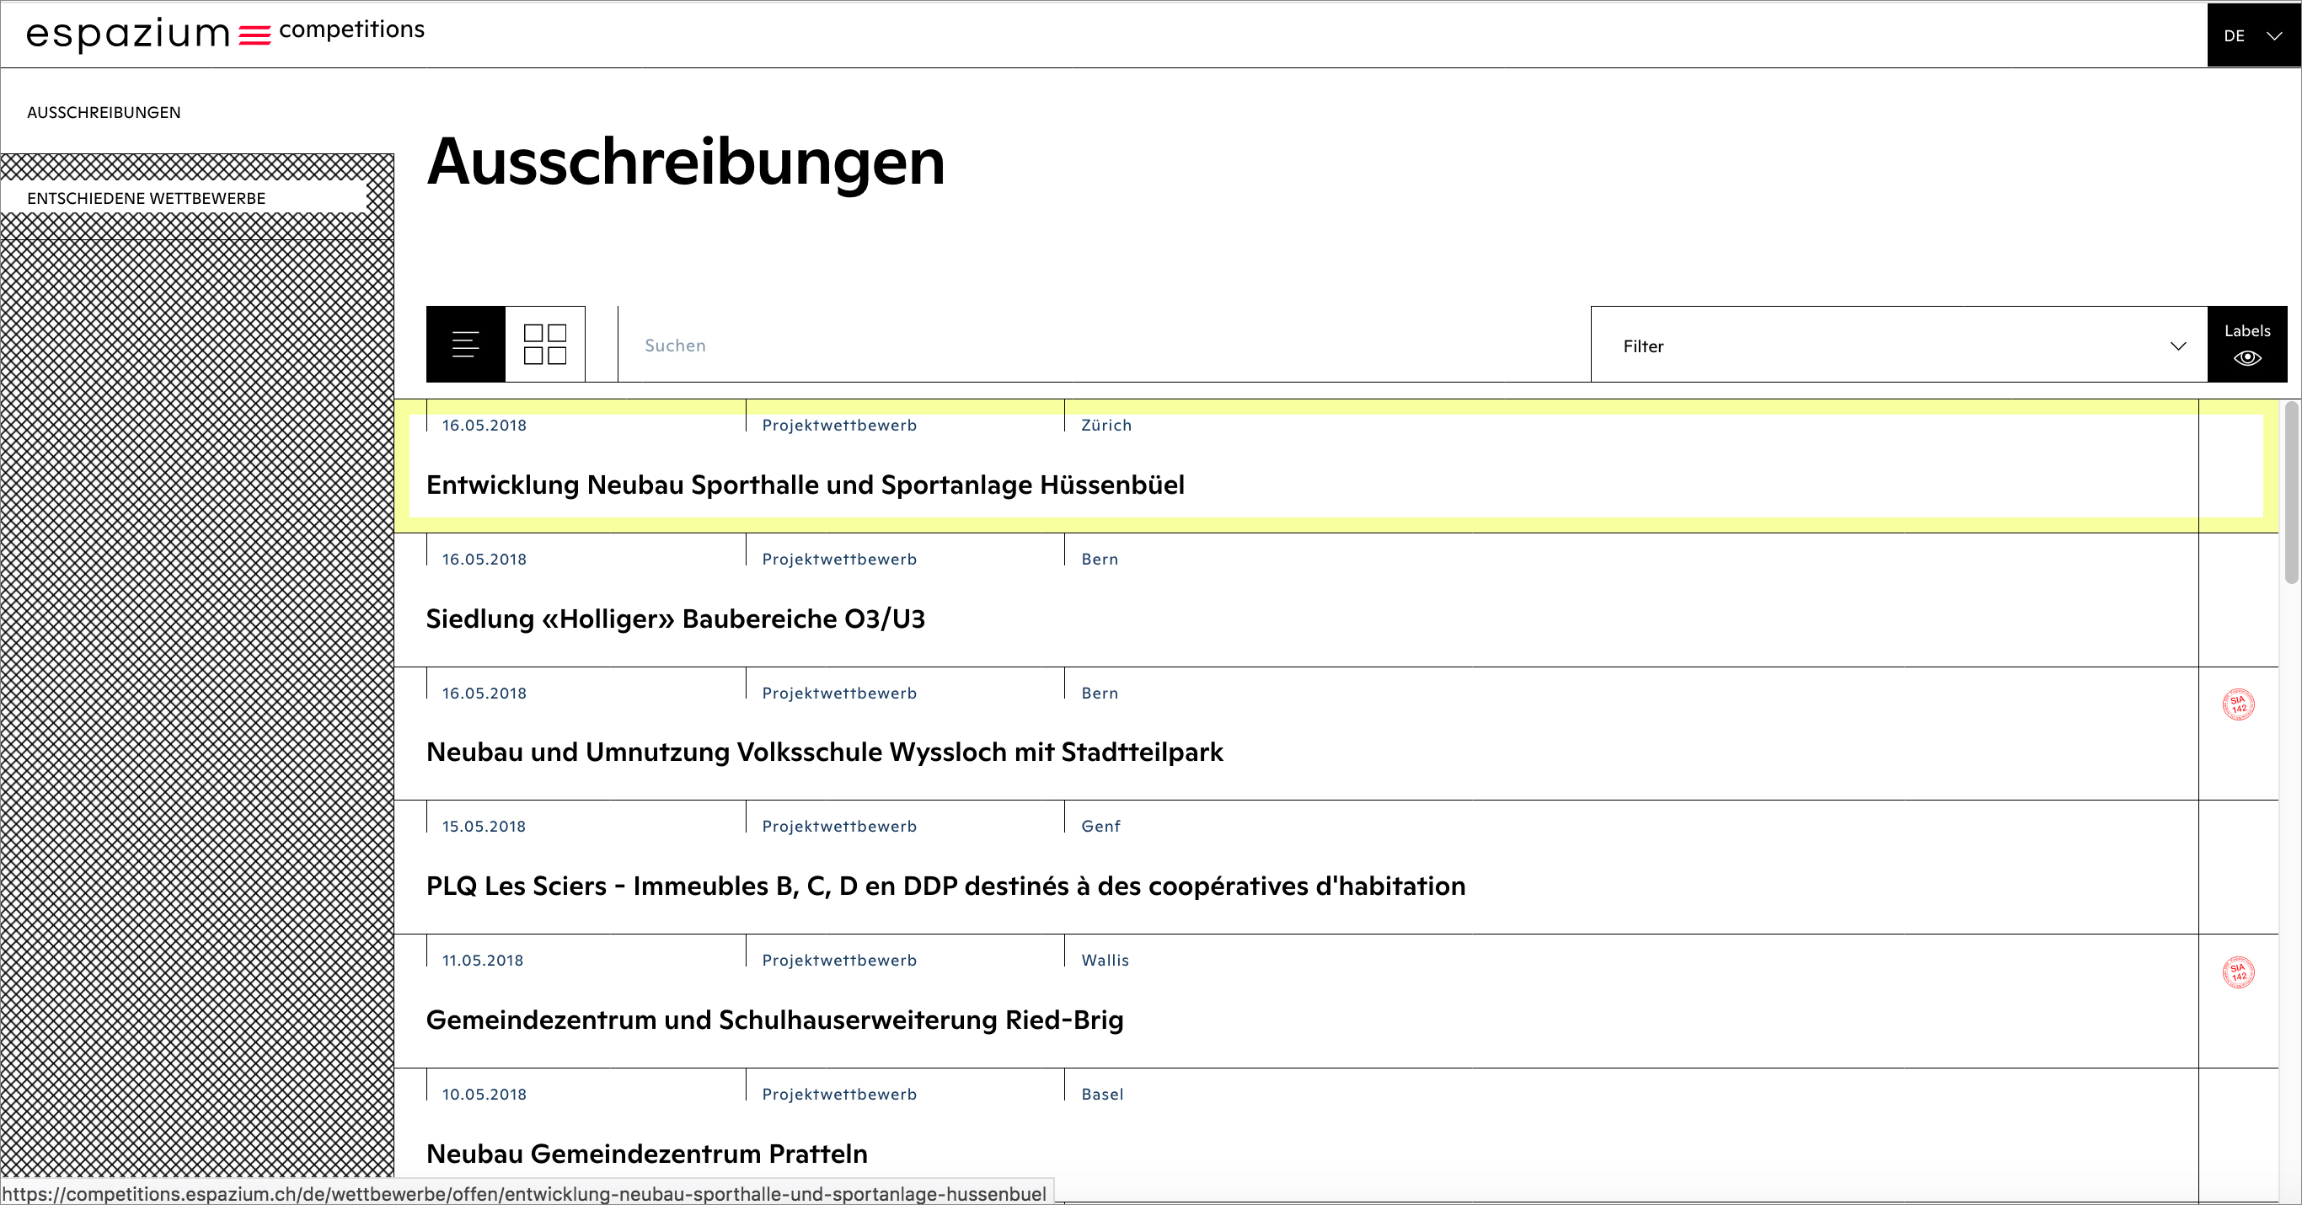This screenshot has height=1205, width=2302.
Task: Click the espazium logo
Action: [x=128, y=34]
